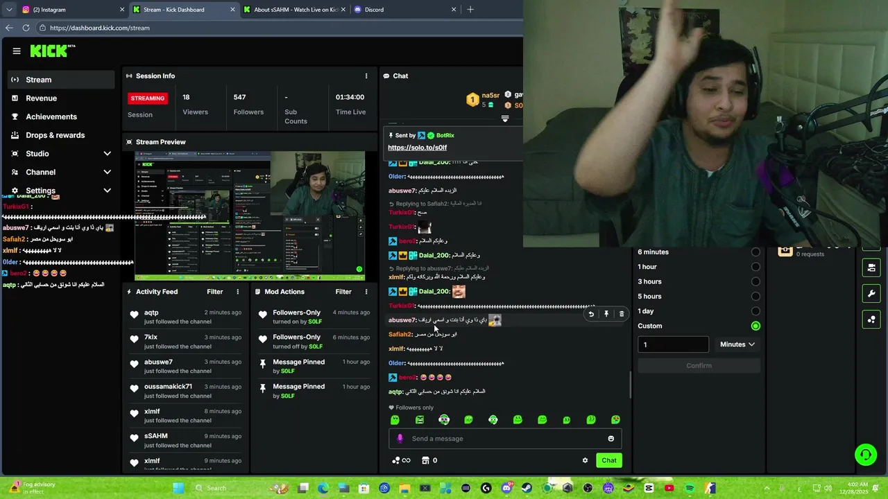Click the Windows Start button
This screenshot has width=888, height=499.
point(178,488)
